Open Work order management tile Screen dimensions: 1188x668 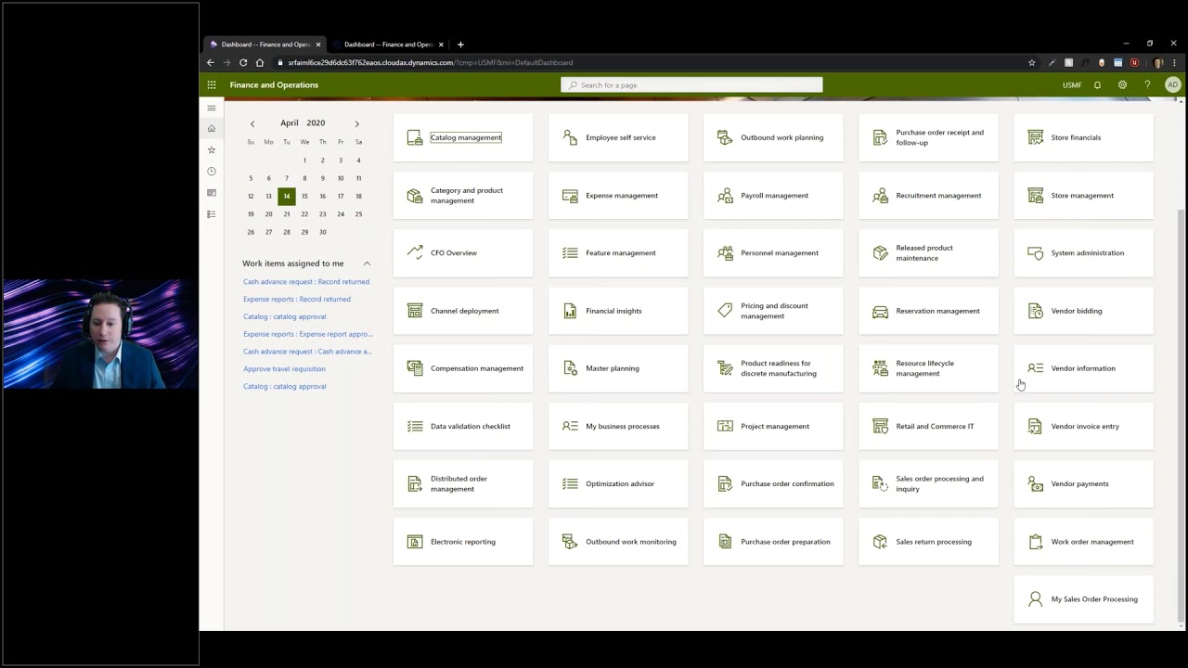[x=1084, y=542]
